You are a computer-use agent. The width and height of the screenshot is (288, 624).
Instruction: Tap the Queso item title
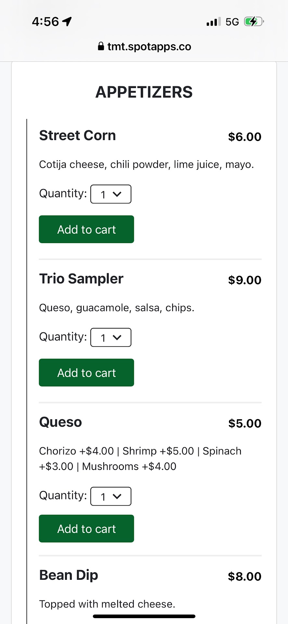pos(60,422)
